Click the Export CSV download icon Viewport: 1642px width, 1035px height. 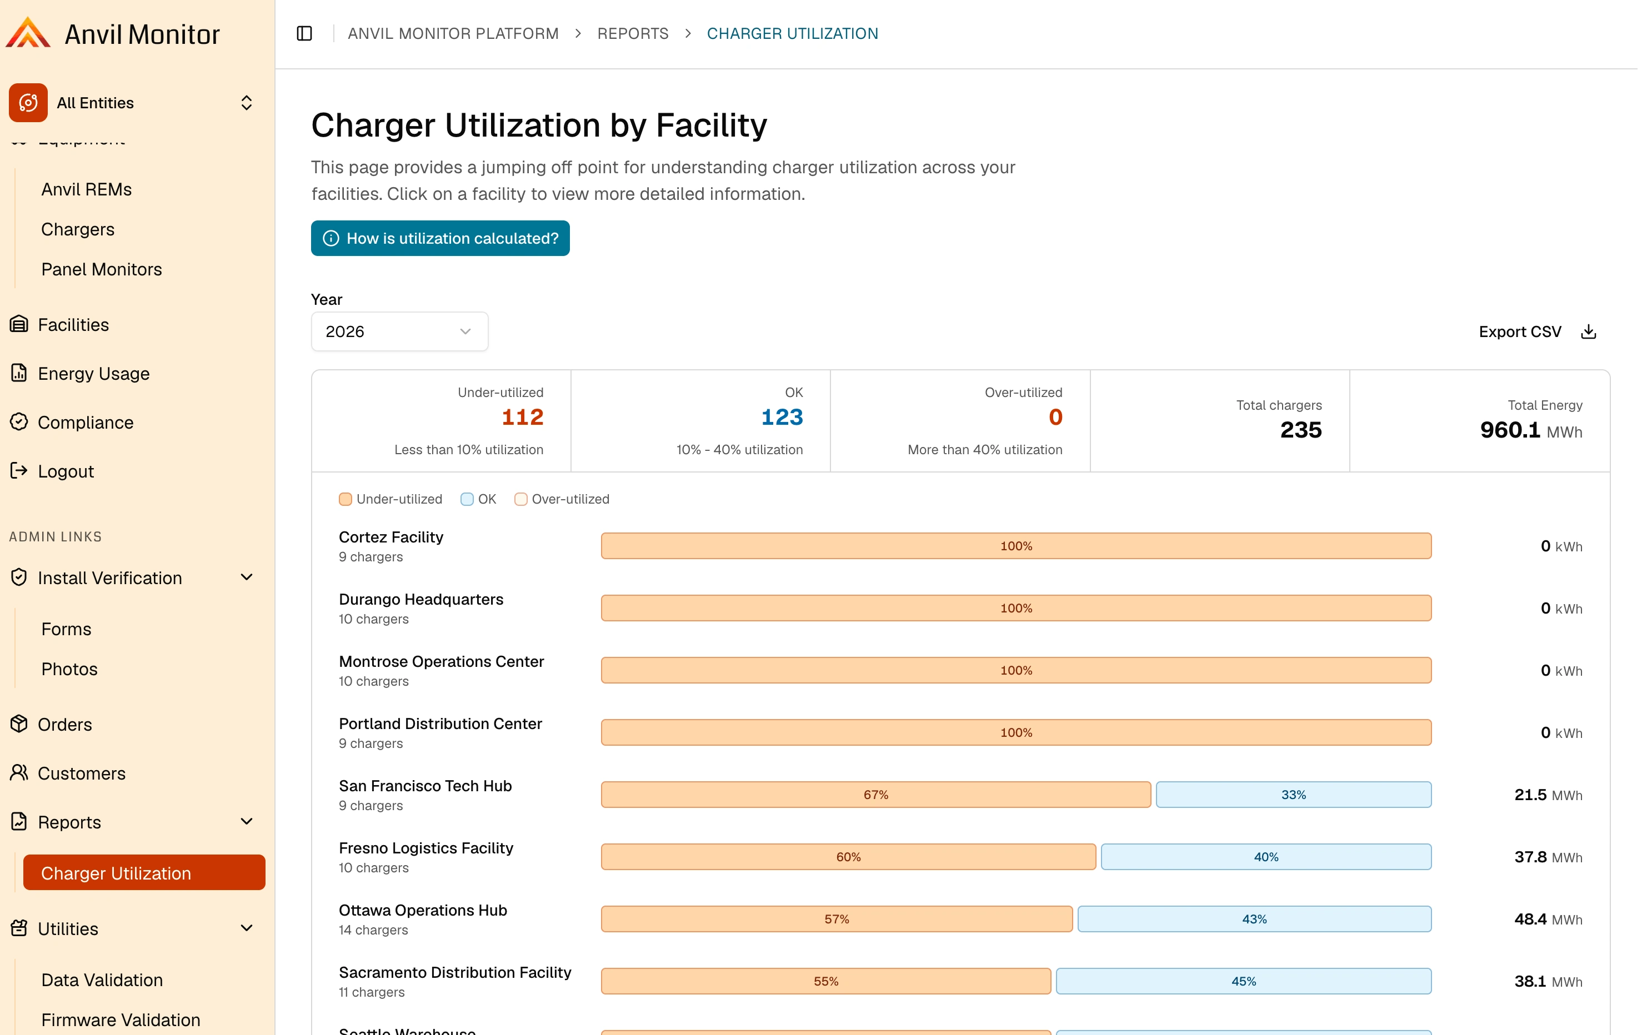click(x=1589, y=332)
